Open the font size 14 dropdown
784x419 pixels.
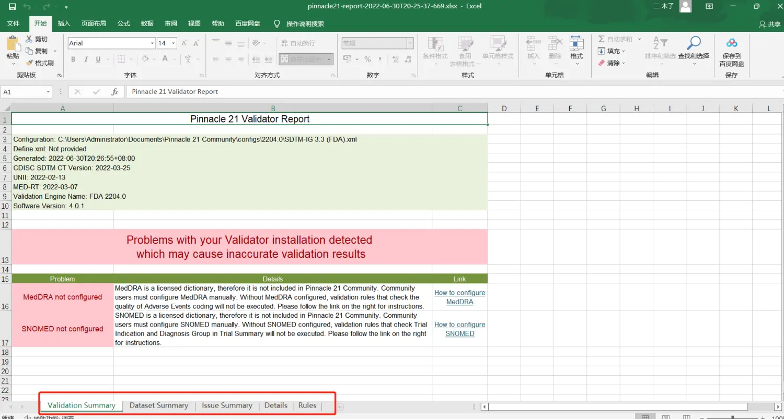[x=174, y=43]
